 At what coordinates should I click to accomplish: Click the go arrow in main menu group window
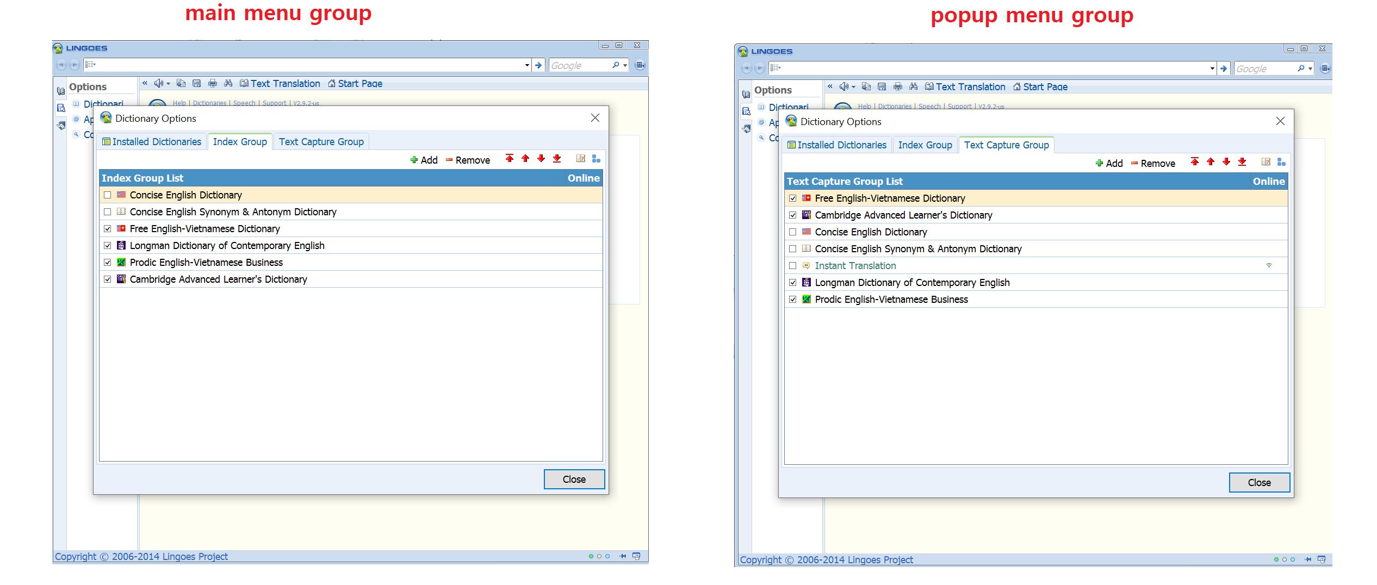pos(538,65)
